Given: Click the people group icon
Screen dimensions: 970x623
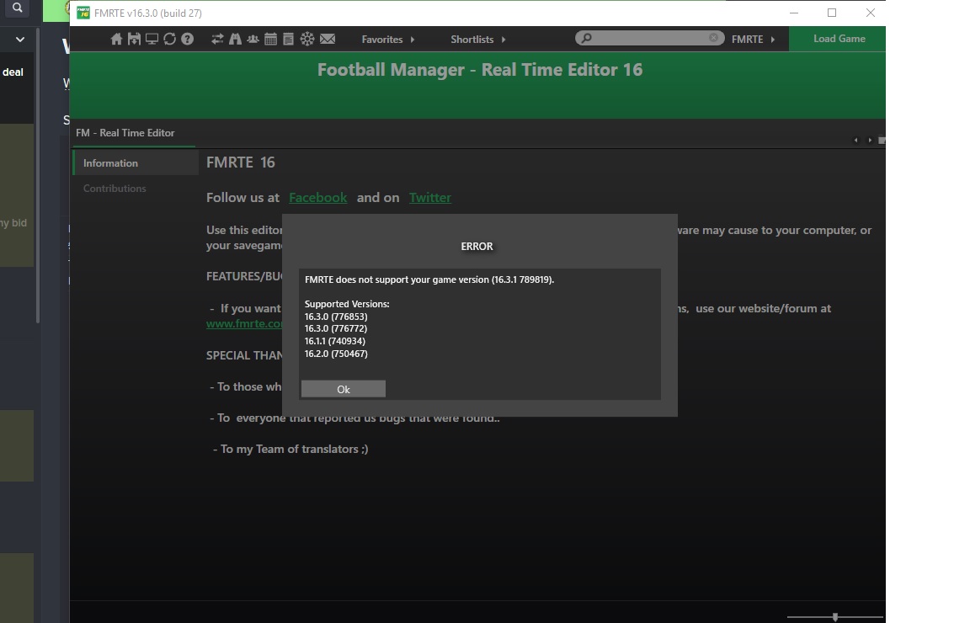Looking at the screenshot, I should click(253, 39).
